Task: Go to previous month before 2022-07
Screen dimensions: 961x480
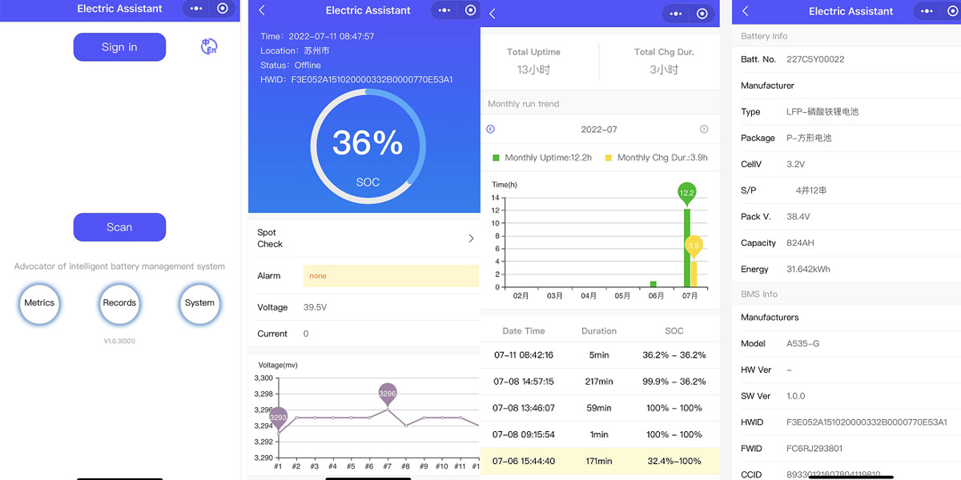Action: (x=491, y=130)
